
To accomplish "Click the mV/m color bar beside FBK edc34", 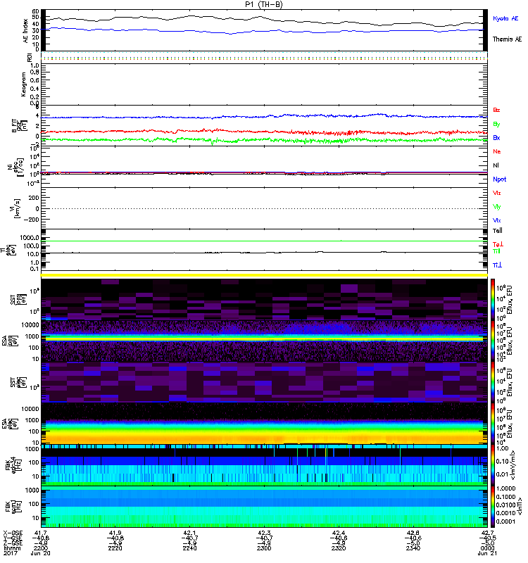I will click(x=493, y=465).
